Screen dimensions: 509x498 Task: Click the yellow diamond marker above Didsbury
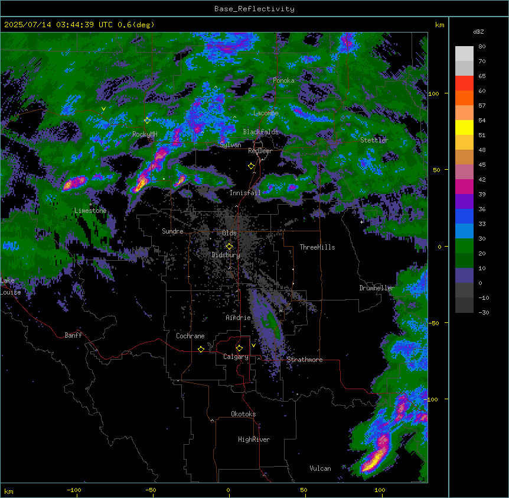click(230, 247)
